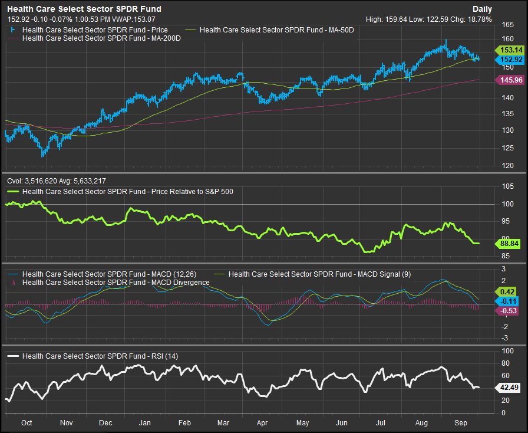528x433 pixels.
Task: Click the 0.42 MACD signal tag
Action: [507, 292]
